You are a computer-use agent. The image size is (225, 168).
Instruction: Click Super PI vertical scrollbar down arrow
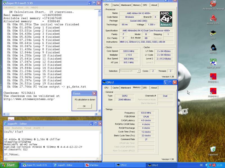tap(100, 111)
